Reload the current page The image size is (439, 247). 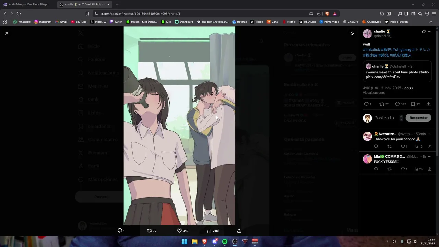point(19,14)
